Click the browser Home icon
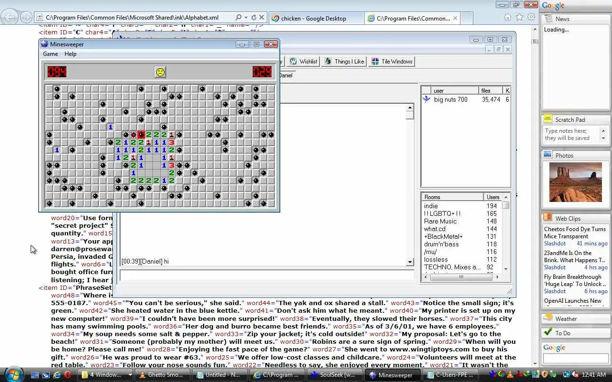 (508, 17)
